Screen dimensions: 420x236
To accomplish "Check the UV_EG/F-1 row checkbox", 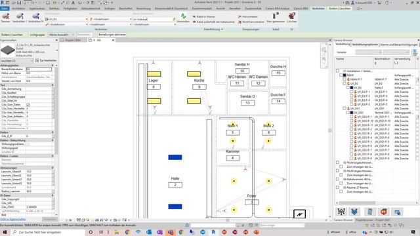I will (x=352, y=92).
